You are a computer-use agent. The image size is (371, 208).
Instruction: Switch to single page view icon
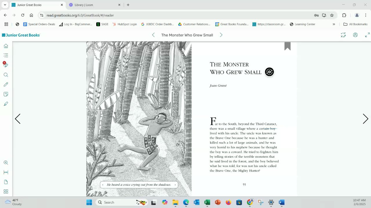click(x=6, y=182)
